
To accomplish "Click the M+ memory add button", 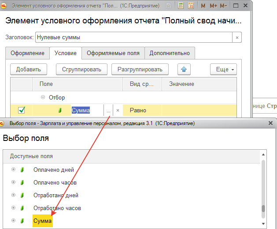I will tap(213, 6).
